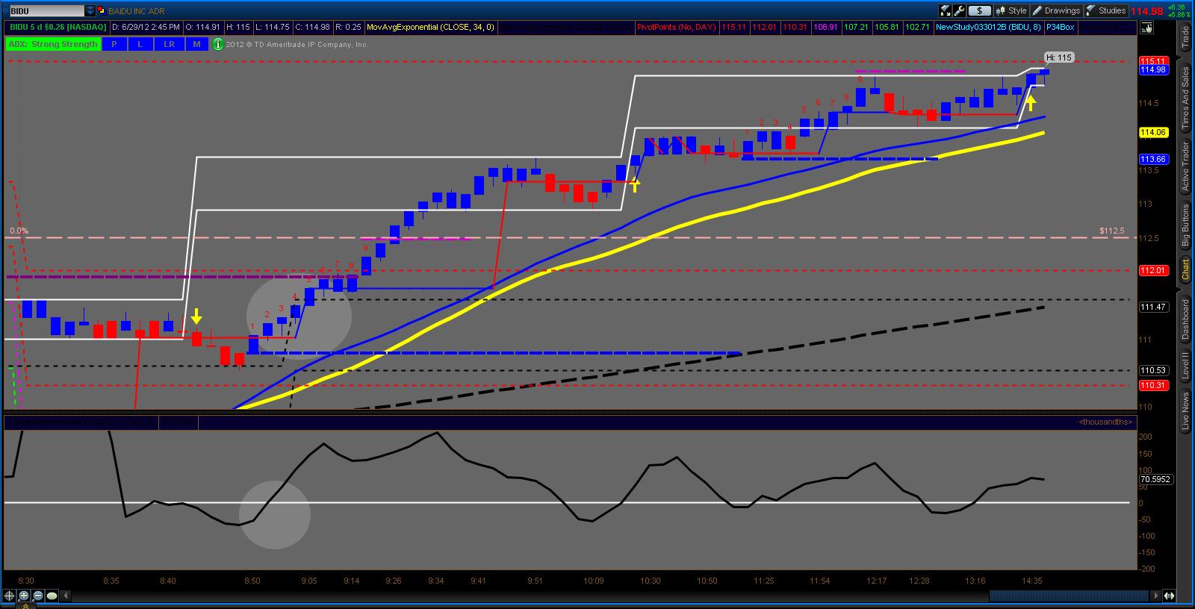This screenshot has width=1195, height=609.
Task: Click the 107.21 green pivot value
Action: (856, 27)
